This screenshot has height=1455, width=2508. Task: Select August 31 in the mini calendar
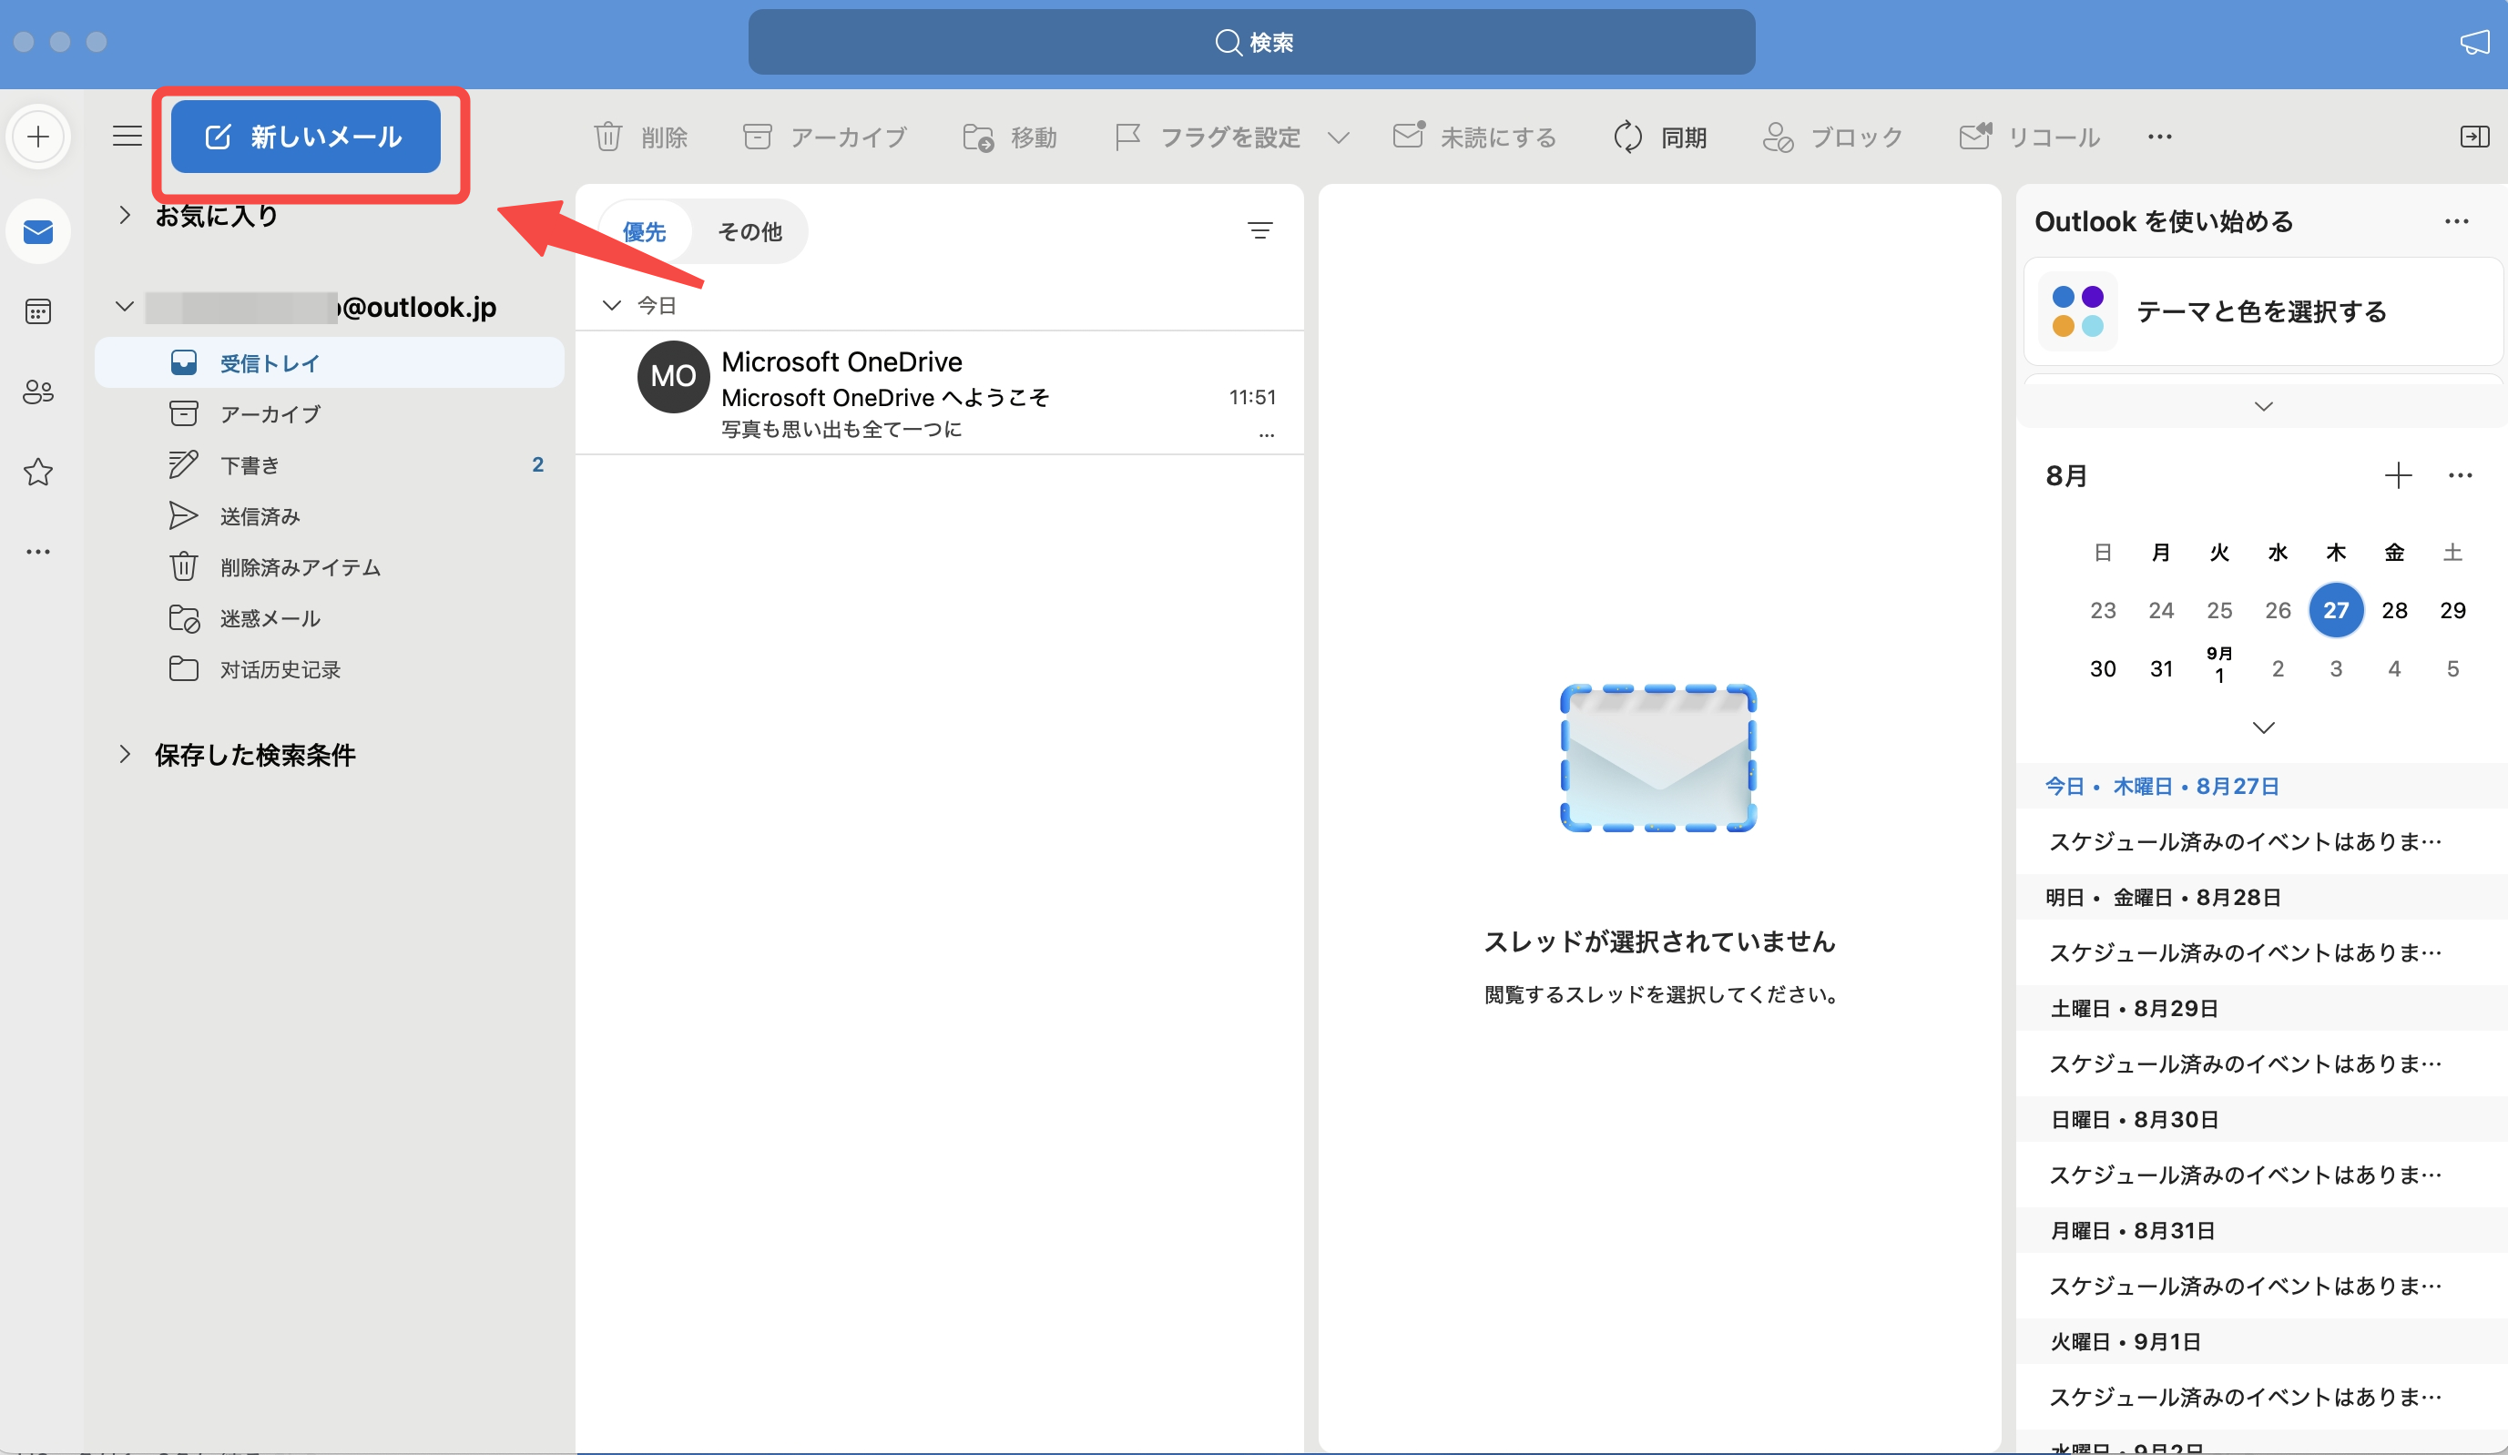(2161, 669)
